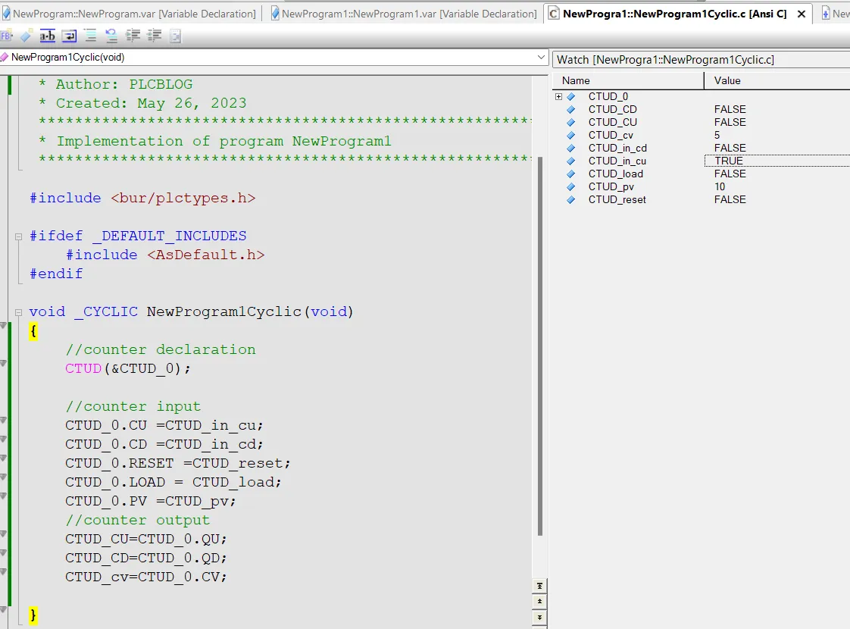The height and width of the screenshot is (629, 850).
Task: Click the decrease indent toolbar icon
Action: click(155, 36)
